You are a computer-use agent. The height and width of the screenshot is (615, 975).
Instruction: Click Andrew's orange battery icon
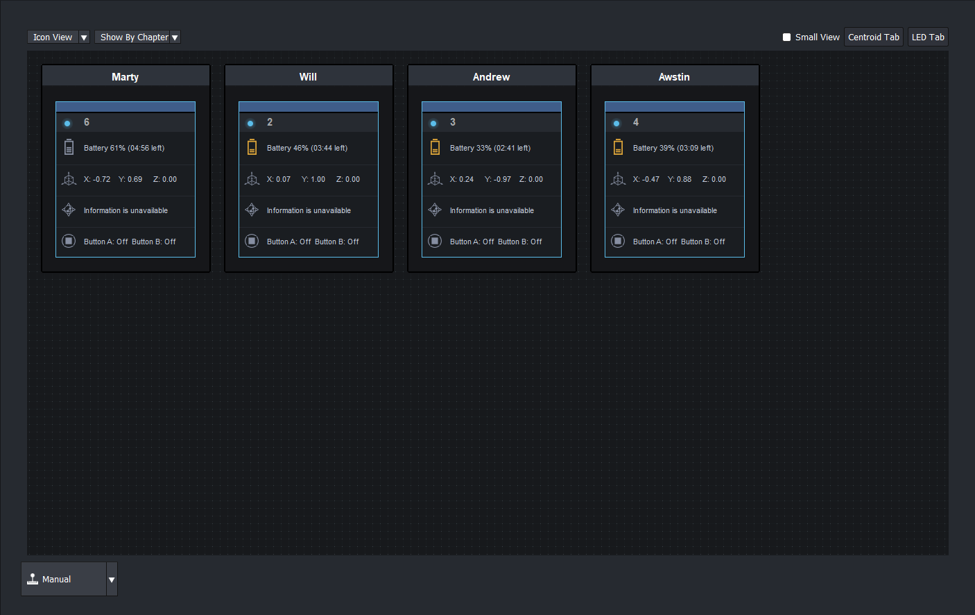click(435, 147)
